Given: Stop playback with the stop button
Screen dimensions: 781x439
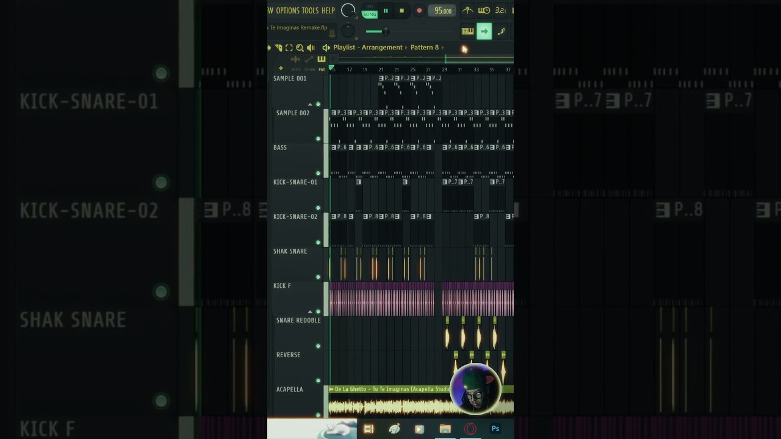Looking at the screenshot, I should [x=401, y=10].
